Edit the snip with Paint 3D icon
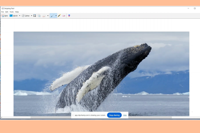The width and height of the screenshot is (200, 133). (x=69, y=16)
